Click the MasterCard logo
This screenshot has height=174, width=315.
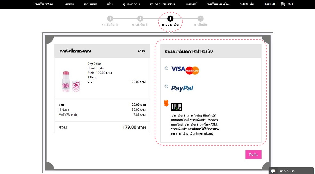coord(192,71)
